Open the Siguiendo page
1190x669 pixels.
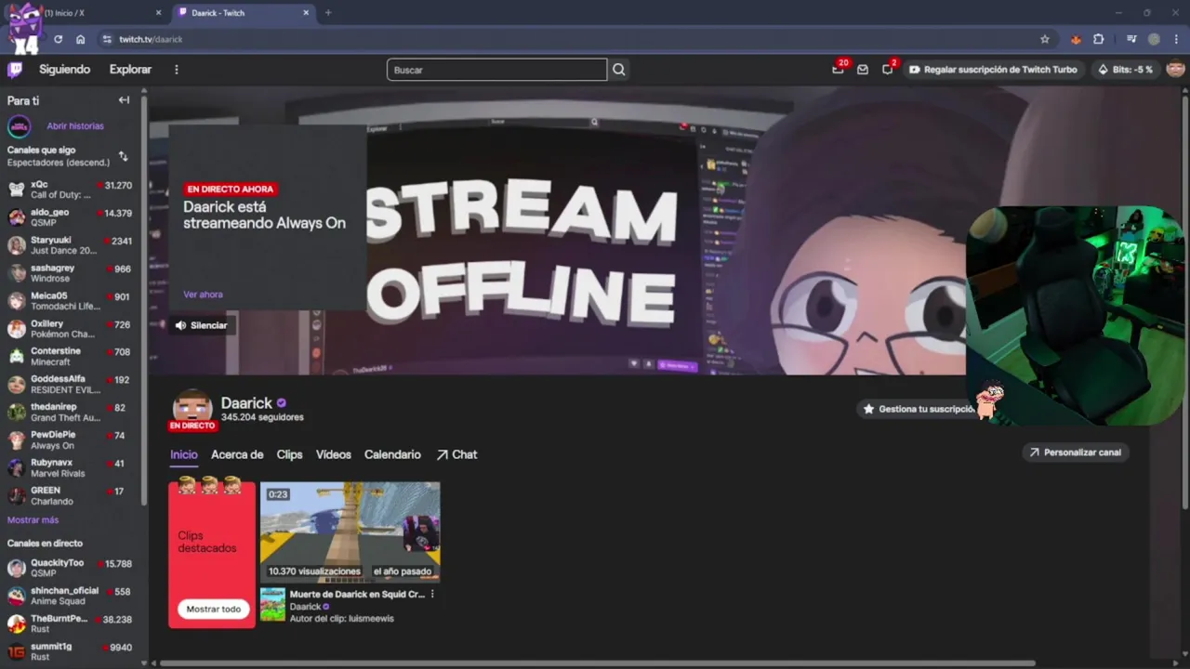click(64, 70)
